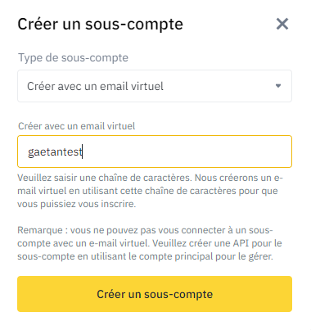
Task: Click the caret triangle icon in the select box
Action: (x=278, y=86)
